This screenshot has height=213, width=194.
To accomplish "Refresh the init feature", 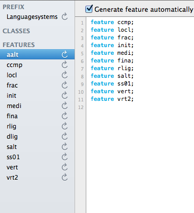I will pyautogui.click(x=65, y=95).
